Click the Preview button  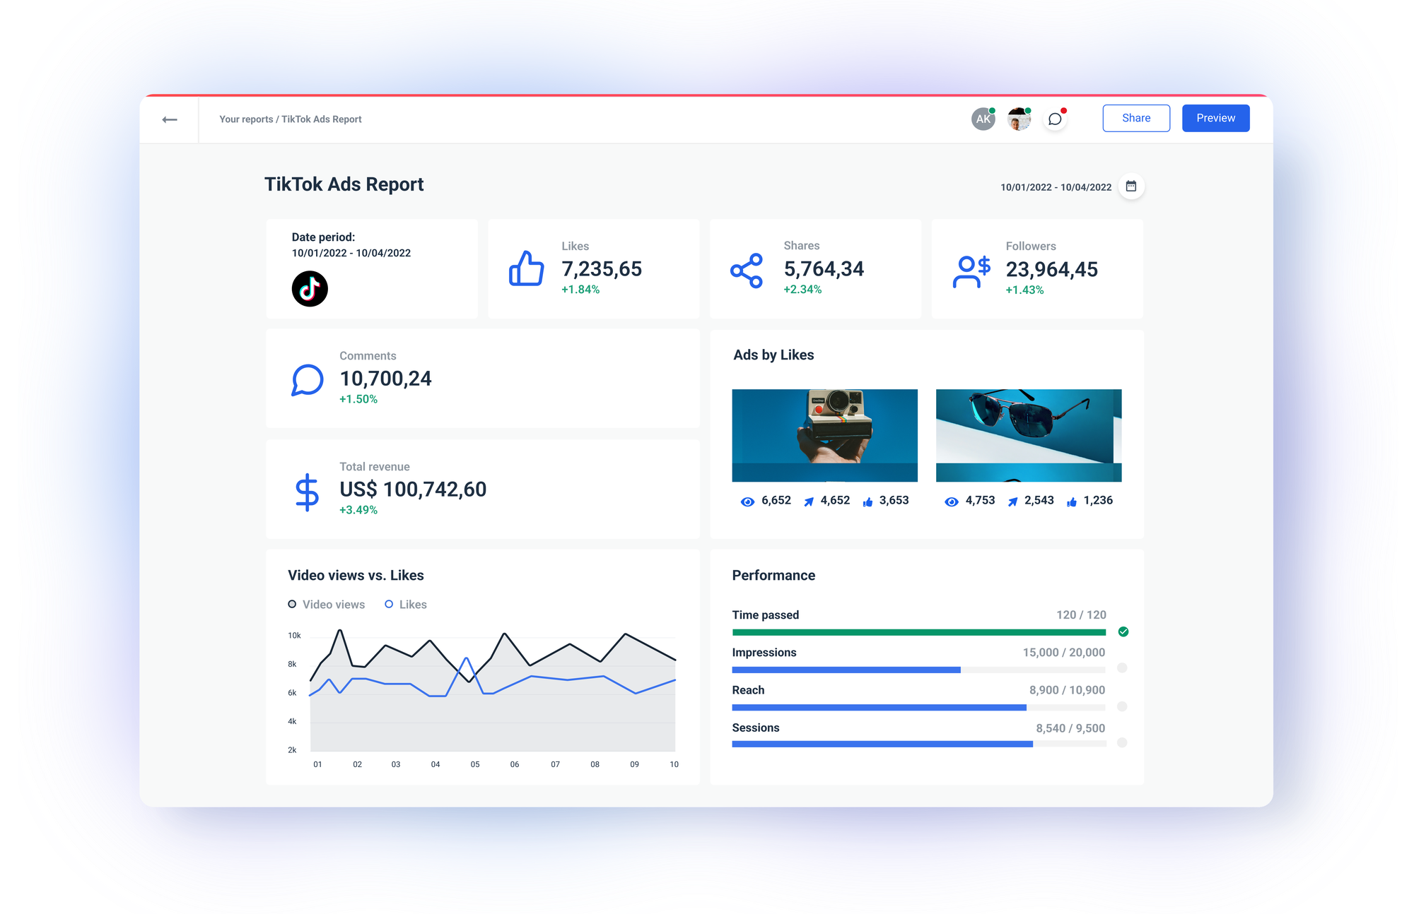(x=1215, y=117)
